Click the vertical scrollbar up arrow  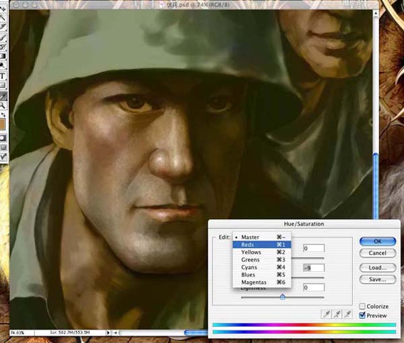coord(376,13)
